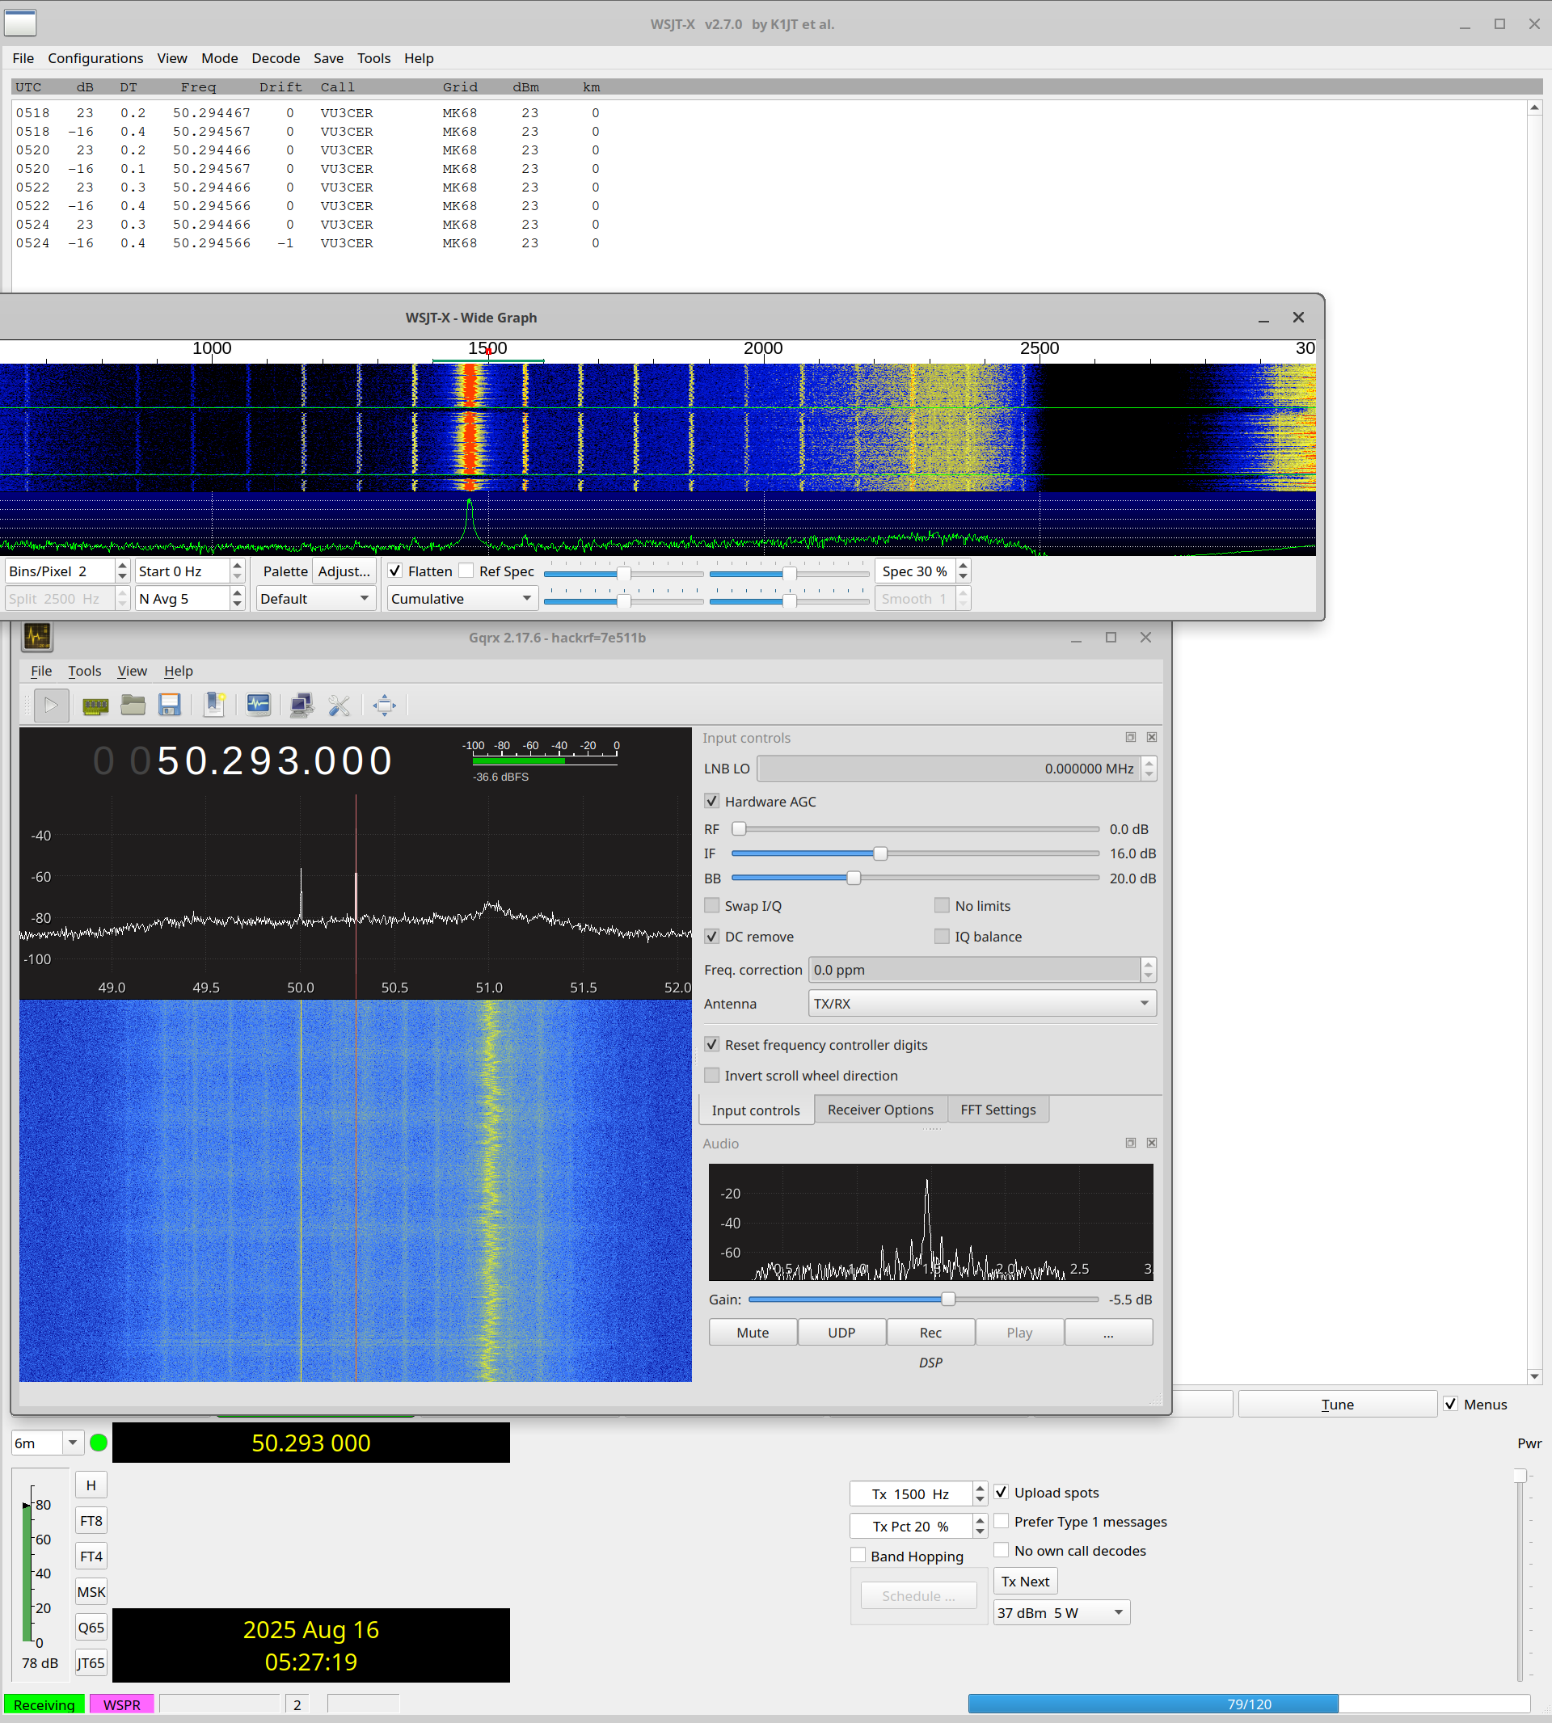Click the green status indicator beside 6m
The image size is (1552, 1723).
tap(99, 1443)
